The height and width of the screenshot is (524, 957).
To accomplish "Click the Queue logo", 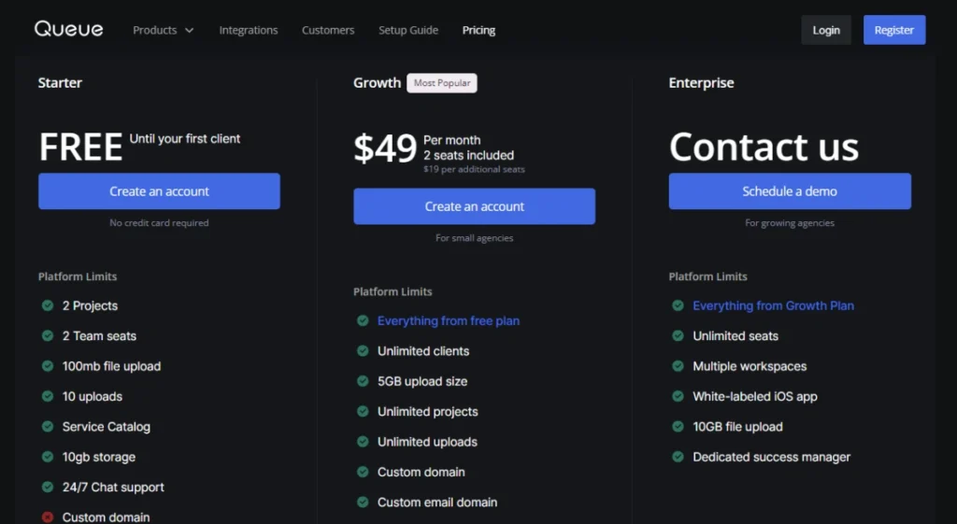I will tap(69, 29).
